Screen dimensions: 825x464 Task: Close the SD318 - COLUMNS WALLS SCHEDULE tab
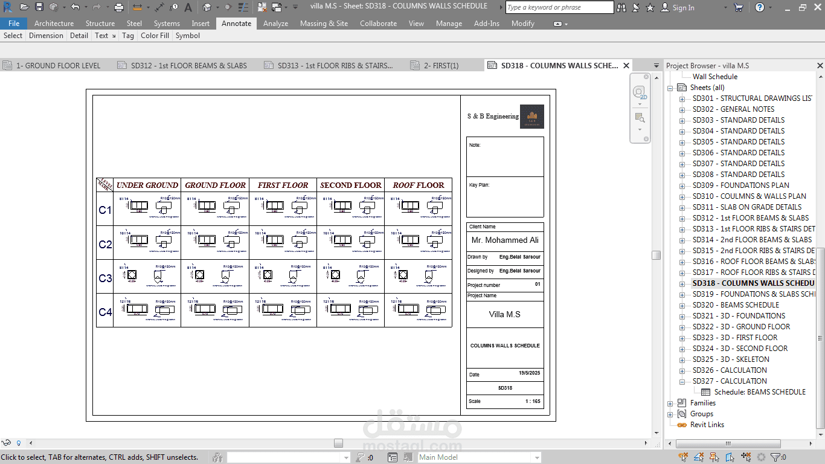[x=626, y=65]
